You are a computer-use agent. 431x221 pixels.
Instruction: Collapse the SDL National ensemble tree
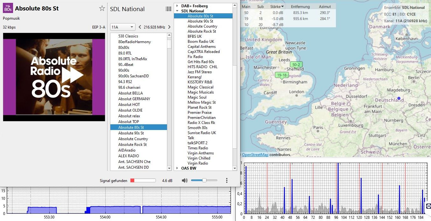click(177, 11)
